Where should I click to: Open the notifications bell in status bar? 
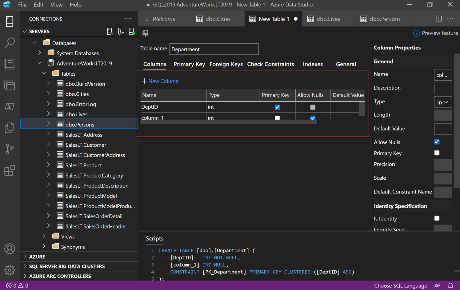(450, 286)
